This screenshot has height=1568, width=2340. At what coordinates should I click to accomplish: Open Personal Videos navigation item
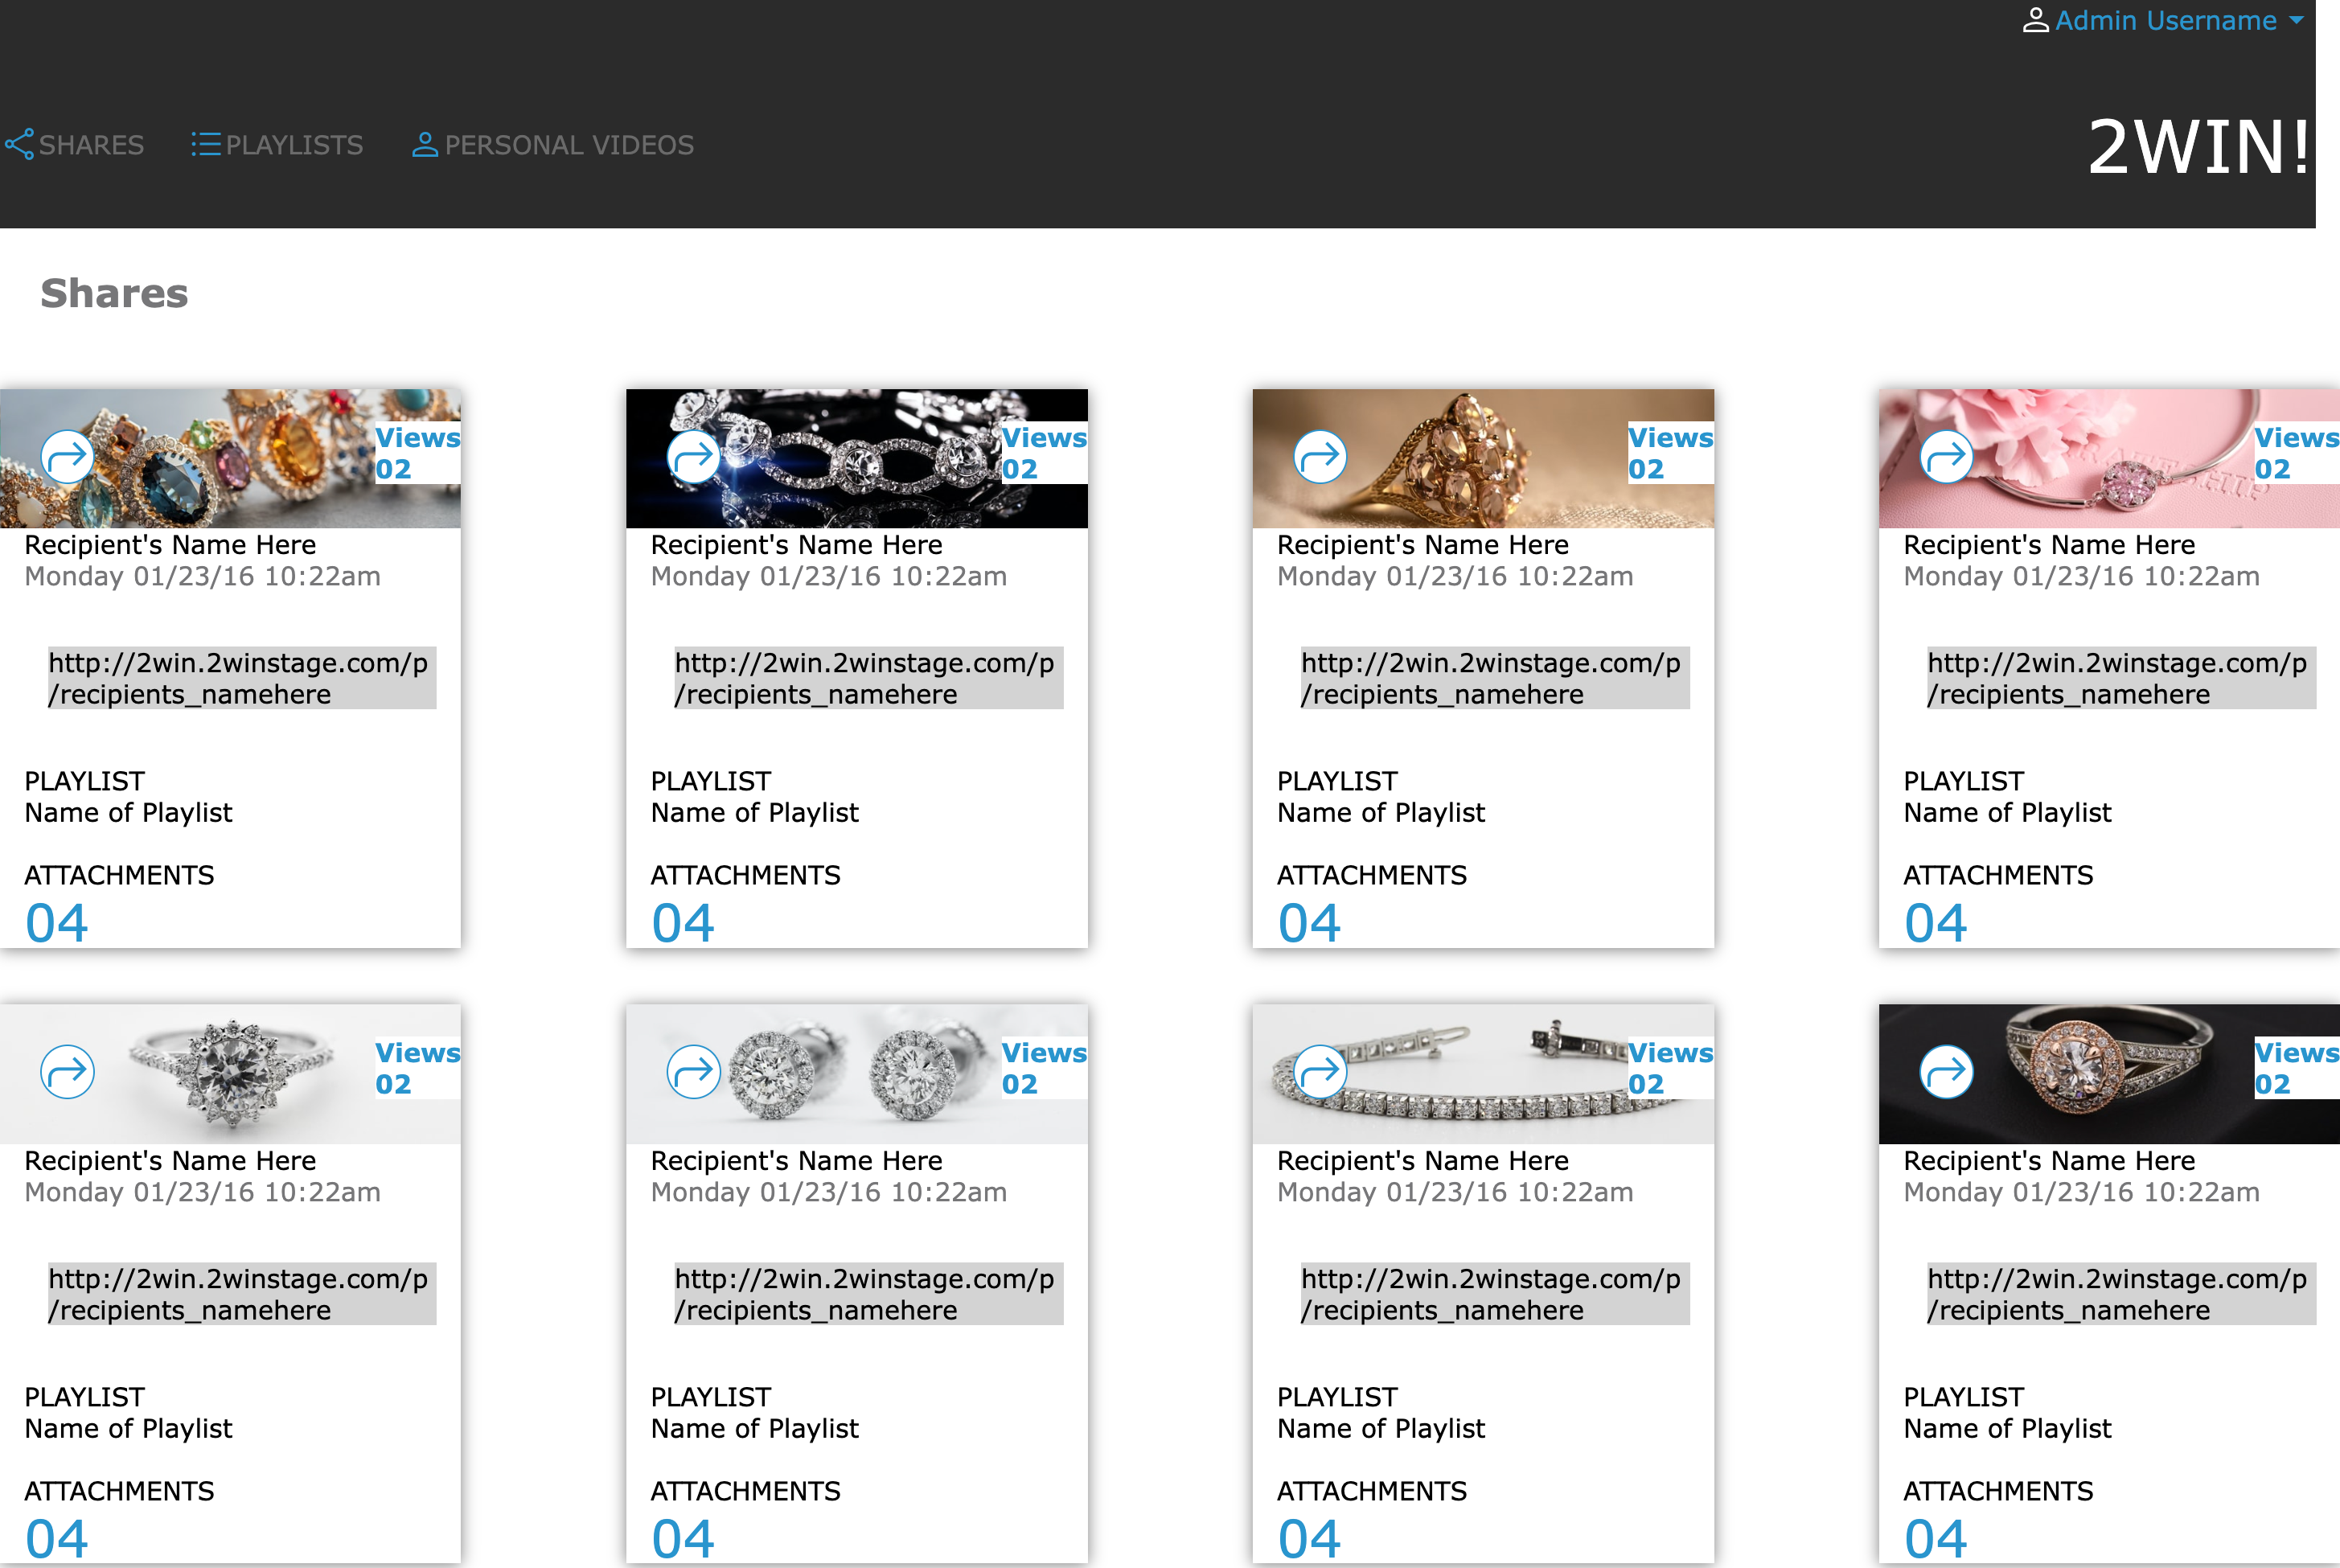pos(553,145)
